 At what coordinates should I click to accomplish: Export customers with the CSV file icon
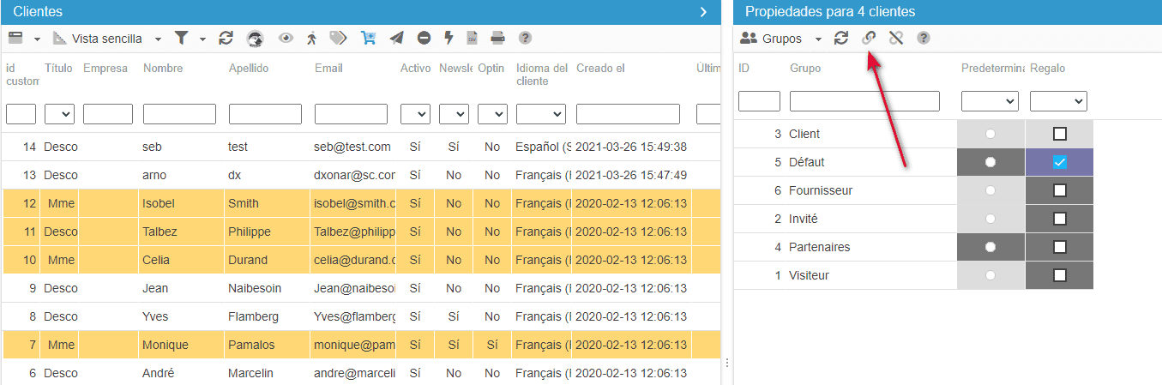pos(472,38)
